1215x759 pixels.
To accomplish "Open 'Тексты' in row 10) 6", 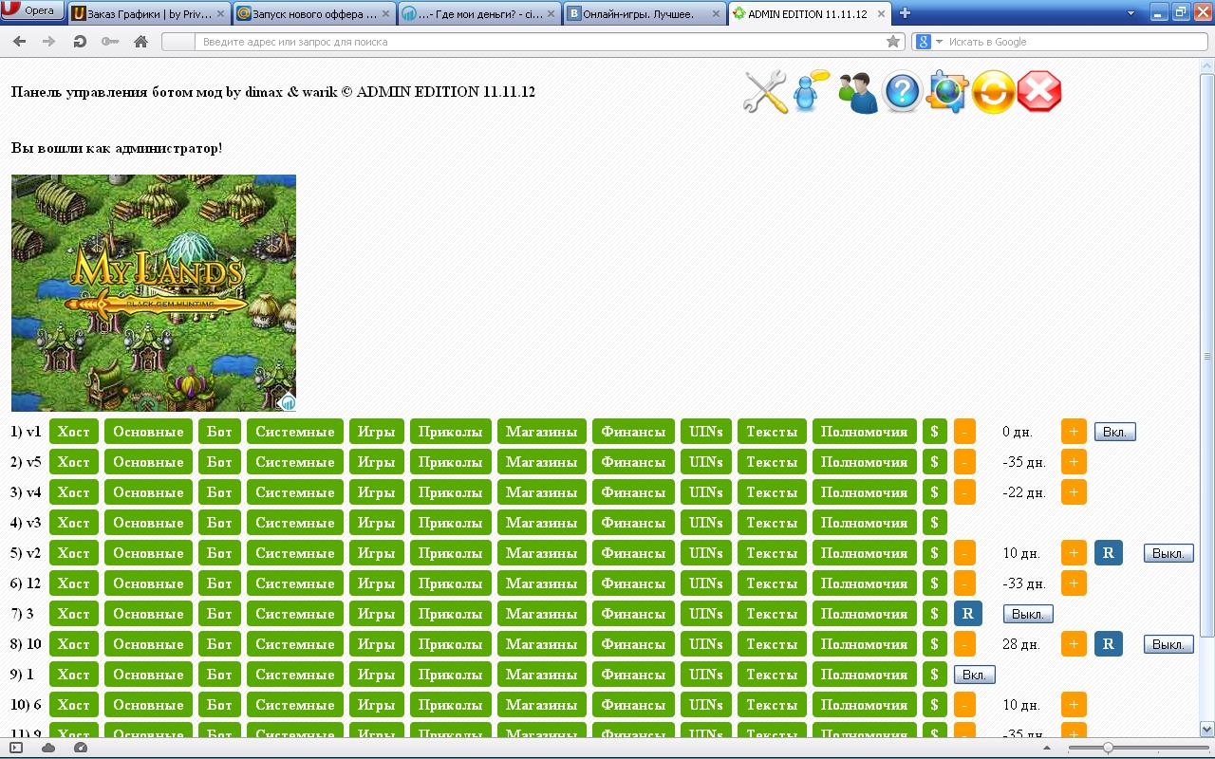I will point(772,705).
